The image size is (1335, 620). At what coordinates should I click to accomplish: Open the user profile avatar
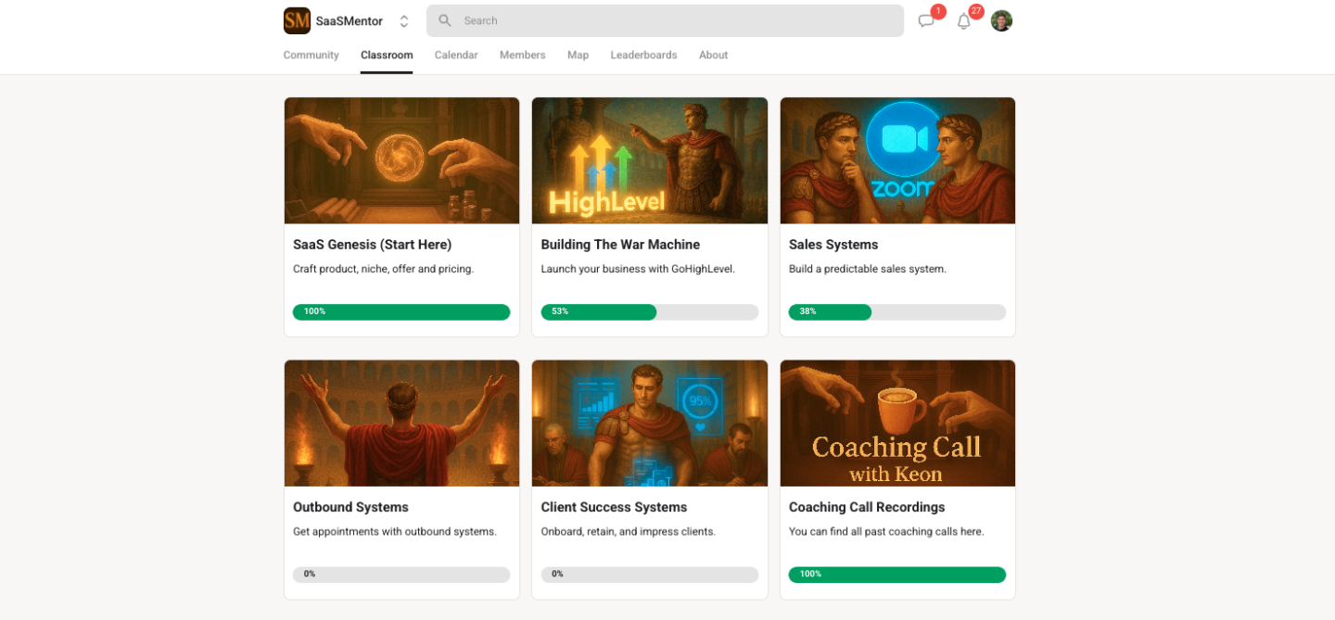[x=1001, y=20]
